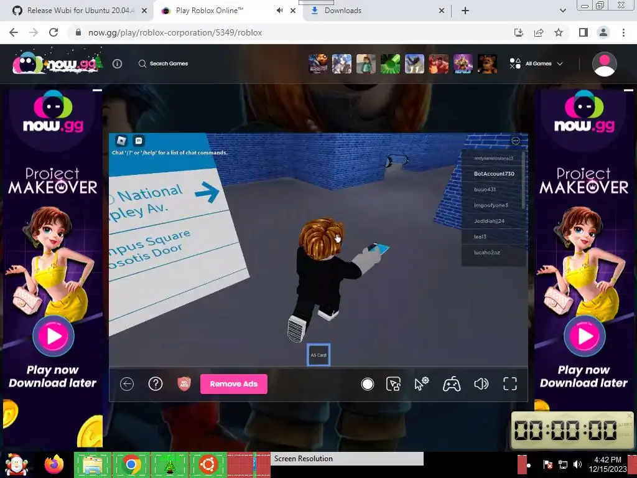The height and width of the screenshot is (478, 637).
Task: Open Chrome three-dot menu
Action: [x=623, y=32]
